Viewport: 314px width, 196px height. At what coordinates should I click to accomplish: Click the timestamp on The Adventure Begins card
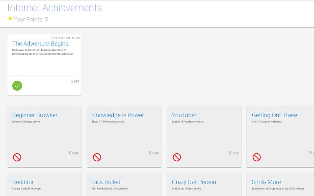click(66, 38)
